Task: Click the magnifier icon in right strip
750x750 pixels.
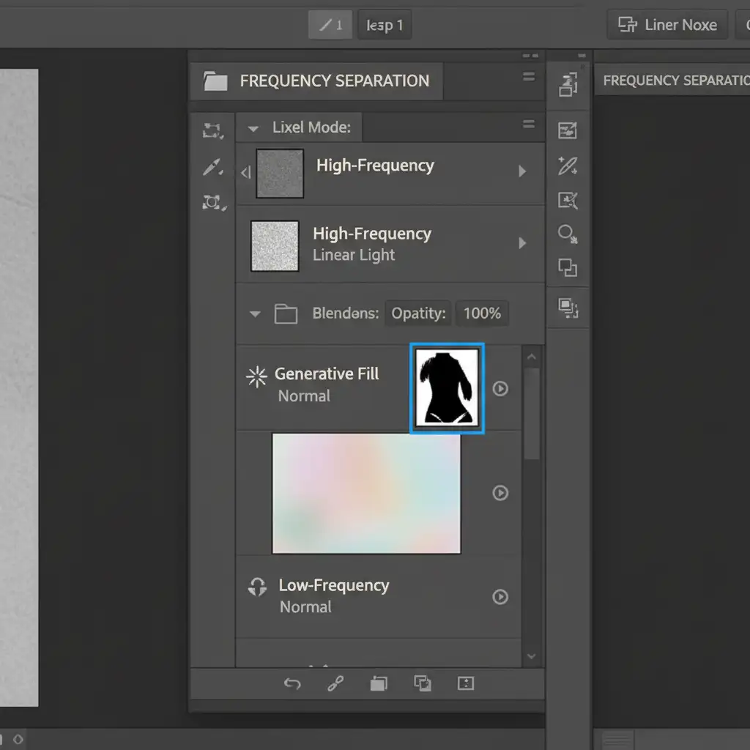Action: tap(568, 234)
